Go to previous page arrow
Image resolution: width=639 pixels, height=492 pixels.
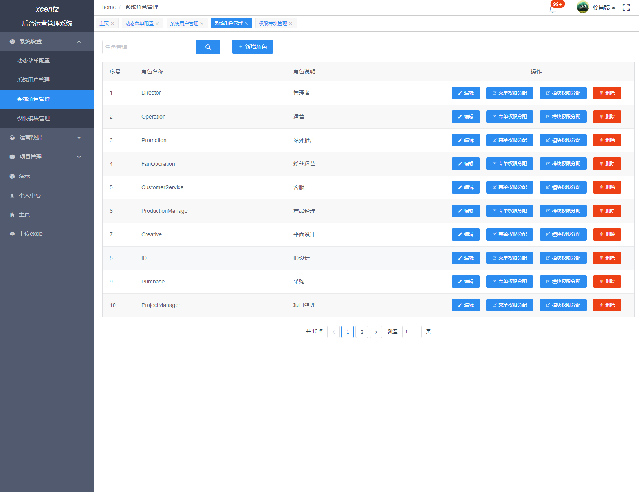(333, 332)
